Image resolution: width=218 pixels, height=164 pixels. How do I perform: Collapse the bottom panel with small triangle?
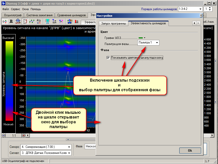[68, 139]
